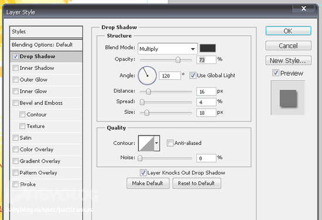Toggle Use Global Light checkbox

pyautogui.click(x=193, y=75)
